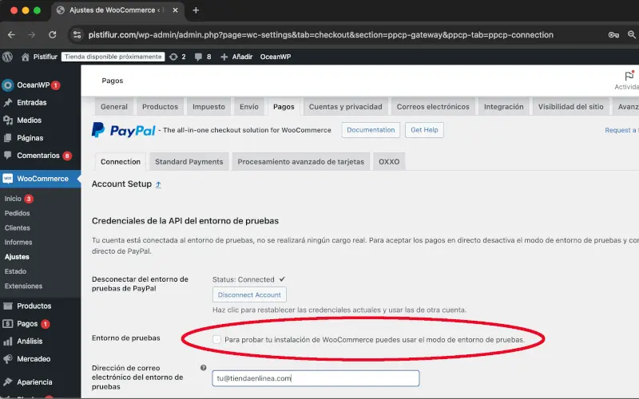The image size is (639, 399).
Task: Go to Clientes submenu
Action: 17,228
